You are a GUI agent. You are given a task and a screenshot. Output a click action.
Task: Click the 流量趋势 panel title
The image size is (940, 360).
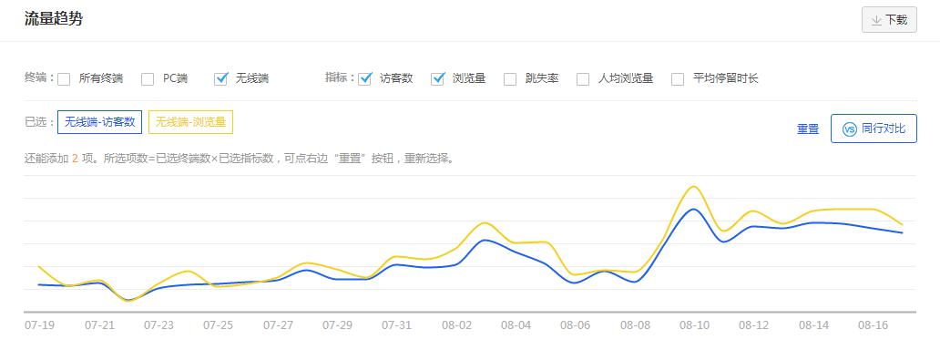(x=54, y=18)
